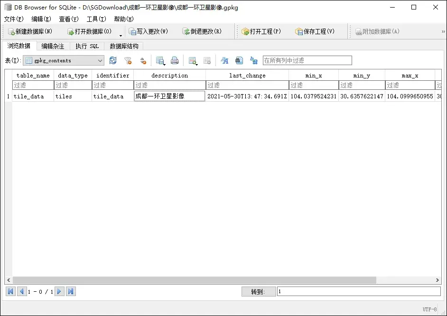Switch to the 浏览数据 tab

pos(19,46)
